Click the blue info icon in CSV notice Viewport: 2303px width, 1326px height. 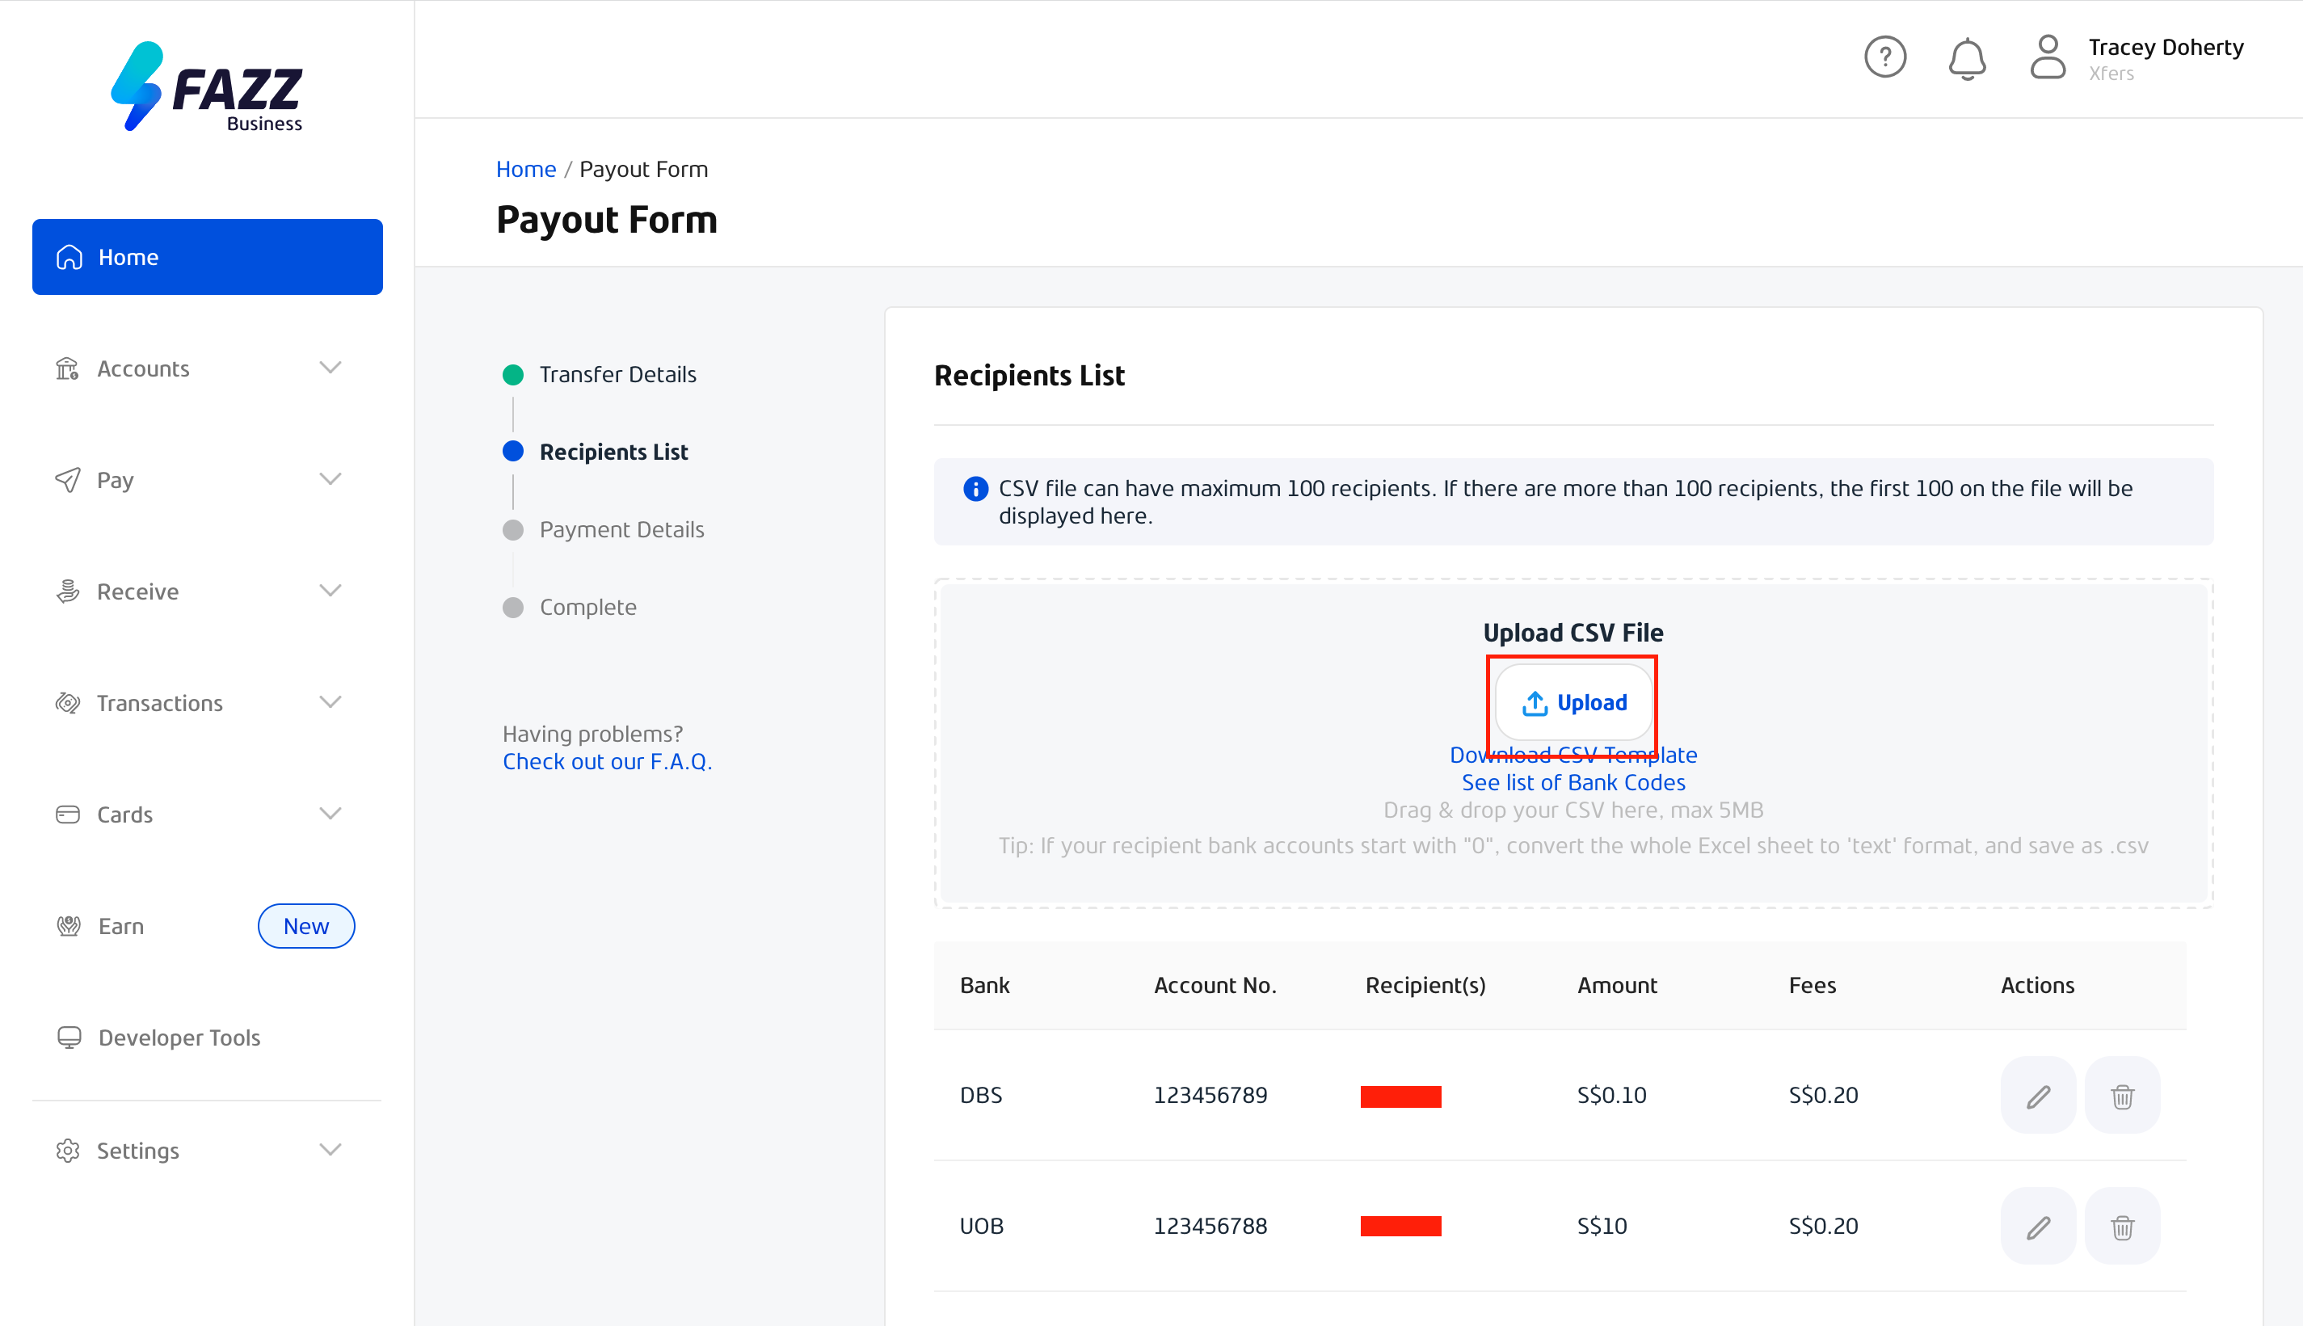pyautogui.click(x=975, y=489)
